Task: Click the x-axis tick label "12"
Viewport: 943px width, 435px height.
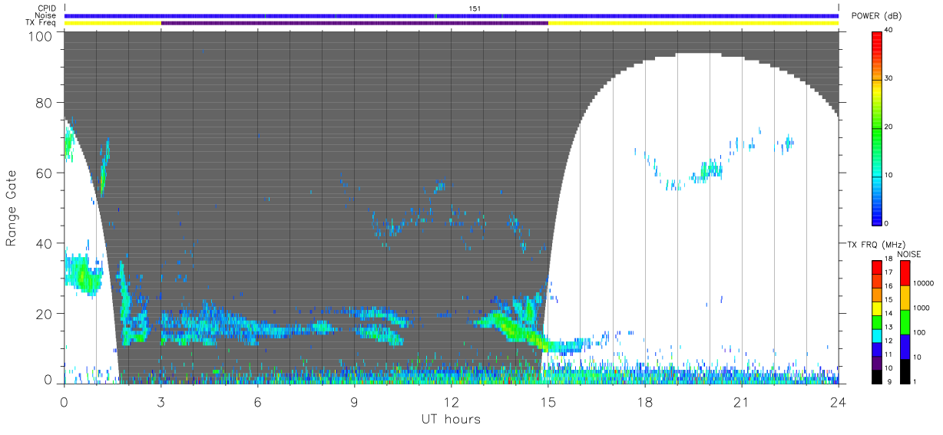Action: pos(452,402)
